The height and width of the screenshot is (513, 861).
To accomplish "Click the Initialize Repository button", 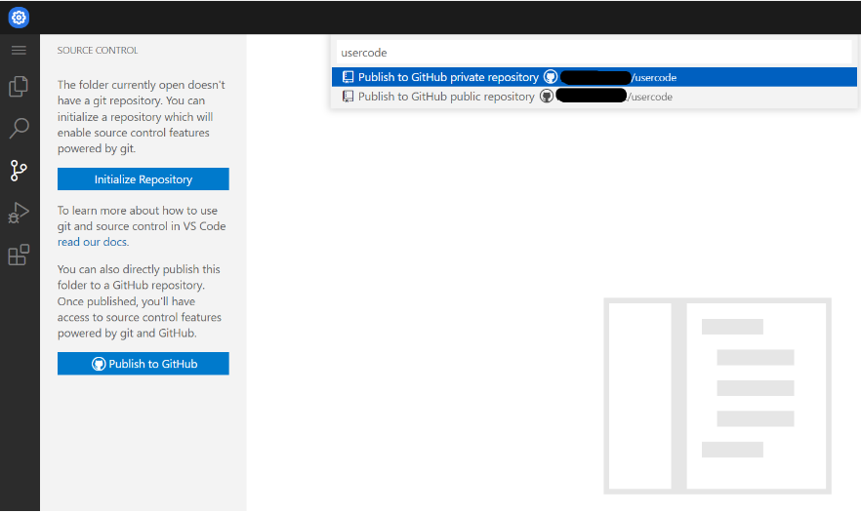I will point(143,179).
